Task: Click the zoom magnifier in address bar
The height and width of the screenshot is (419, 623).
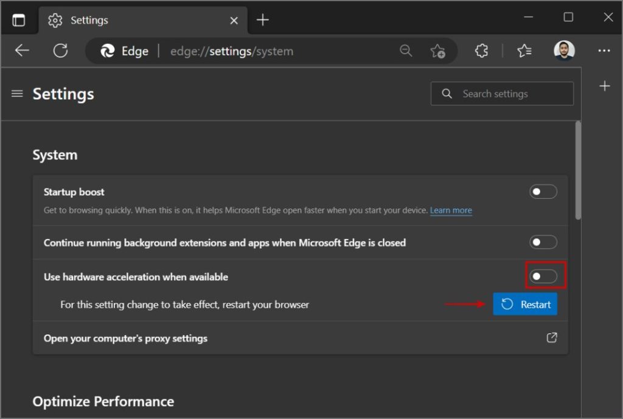Action: (406, 50)
